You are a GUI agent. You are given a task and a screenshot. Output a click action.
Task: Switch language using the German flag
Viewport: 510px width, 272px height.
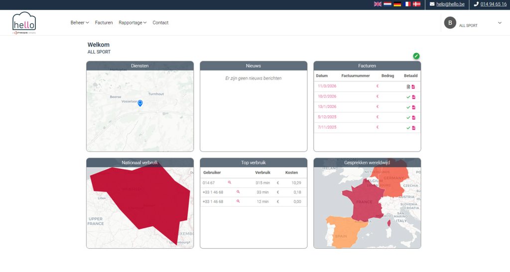click(x=397, y=4)
